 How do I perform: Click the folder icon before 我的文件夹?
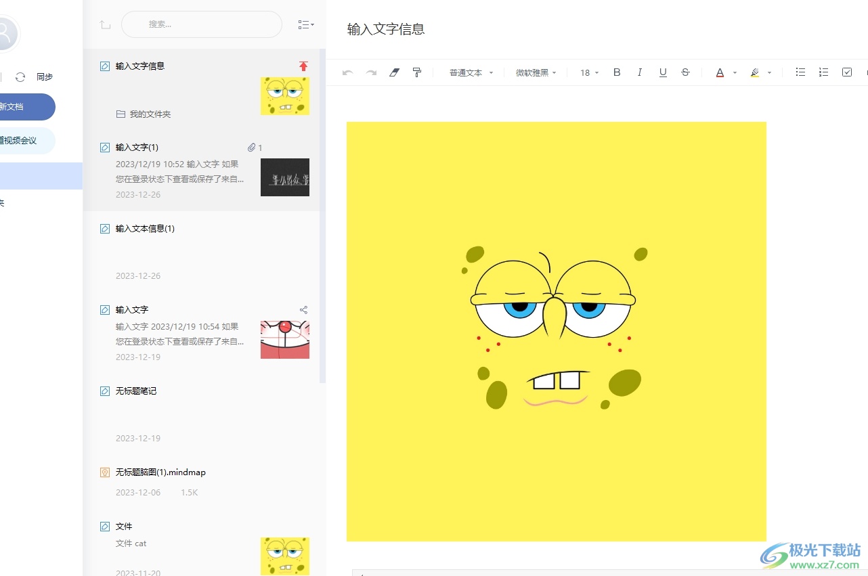tap(121, 114)
